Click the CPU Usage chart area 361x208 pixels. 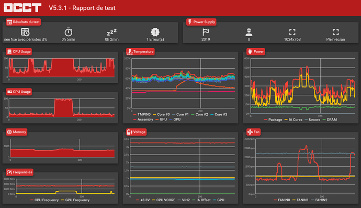click(x=61, y=68)
